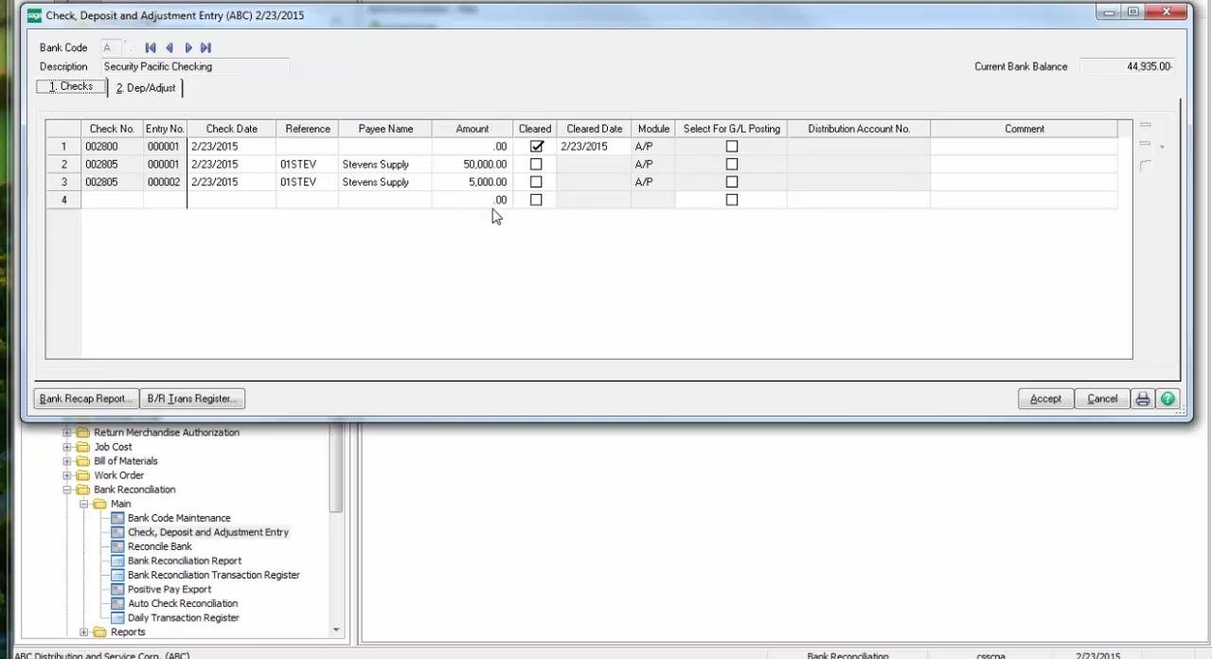Click the Accept button
Image resolution: width=1212 pixels, height=659 pixels.
click(1045, 399)
